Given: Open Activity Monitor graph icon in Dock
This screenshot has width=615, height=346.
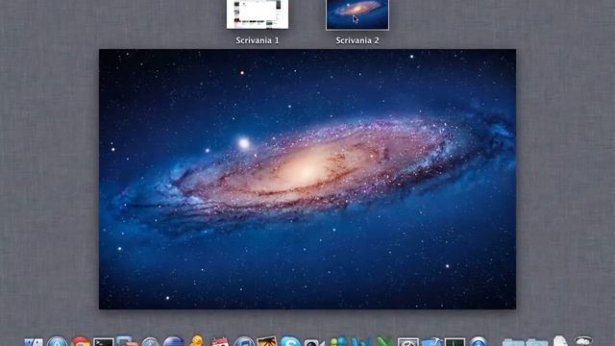Looking at the screenshot, I should pos(455,342).
